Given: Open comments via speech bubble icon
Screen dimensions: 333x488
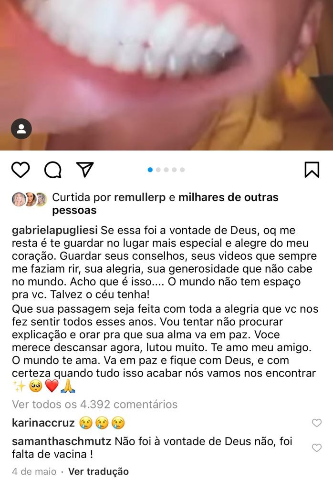Looking at the screenshot, I should click(x=52, y=170).
